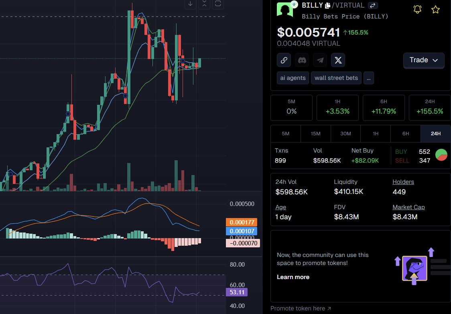Open the Discord icon link

pos(302,60)
